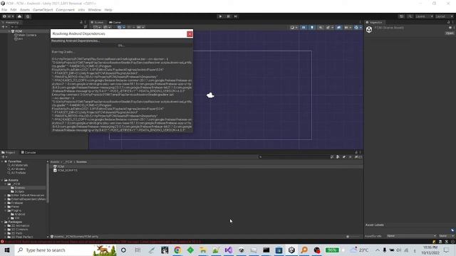
Task: Lock the Inspector panel
Action: coord(448,22)
